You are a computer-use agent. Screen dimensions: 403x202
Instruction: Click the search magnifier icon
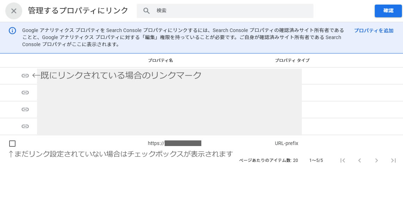(147, 11)
